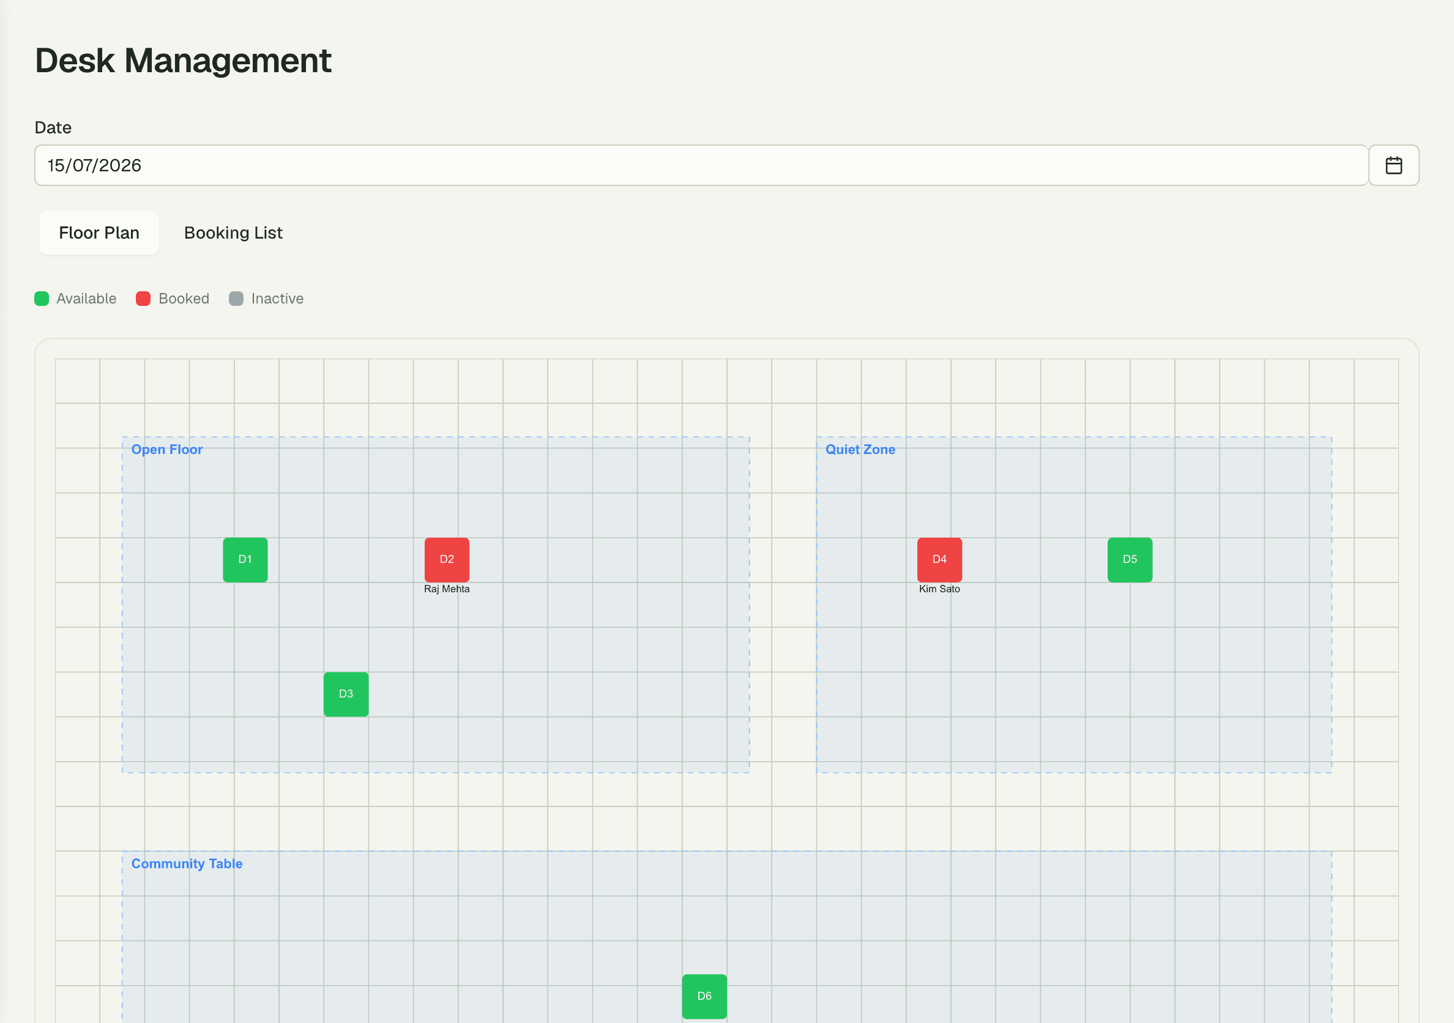Viewport: 1454px width, 1023px height.
Task: Click the Raj Mehta name under D2
Action: [x=447, y=589]
